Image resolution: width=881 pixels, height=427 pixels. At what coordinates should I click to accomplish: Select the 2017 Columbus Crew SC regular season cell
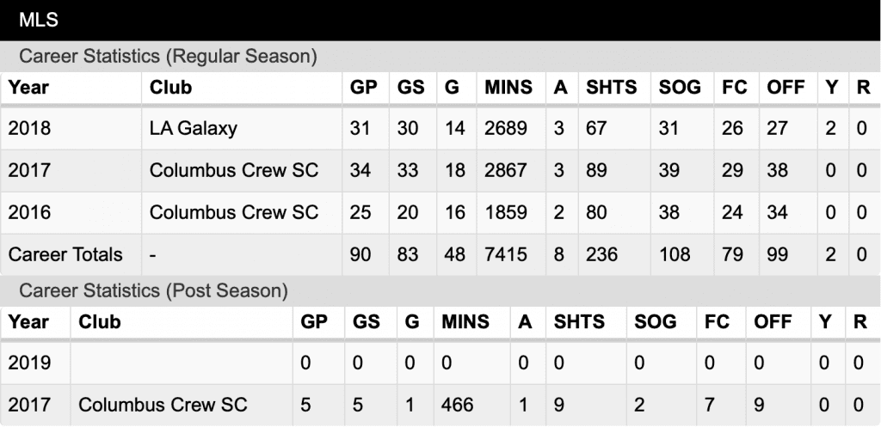click(x=234, y=170)
